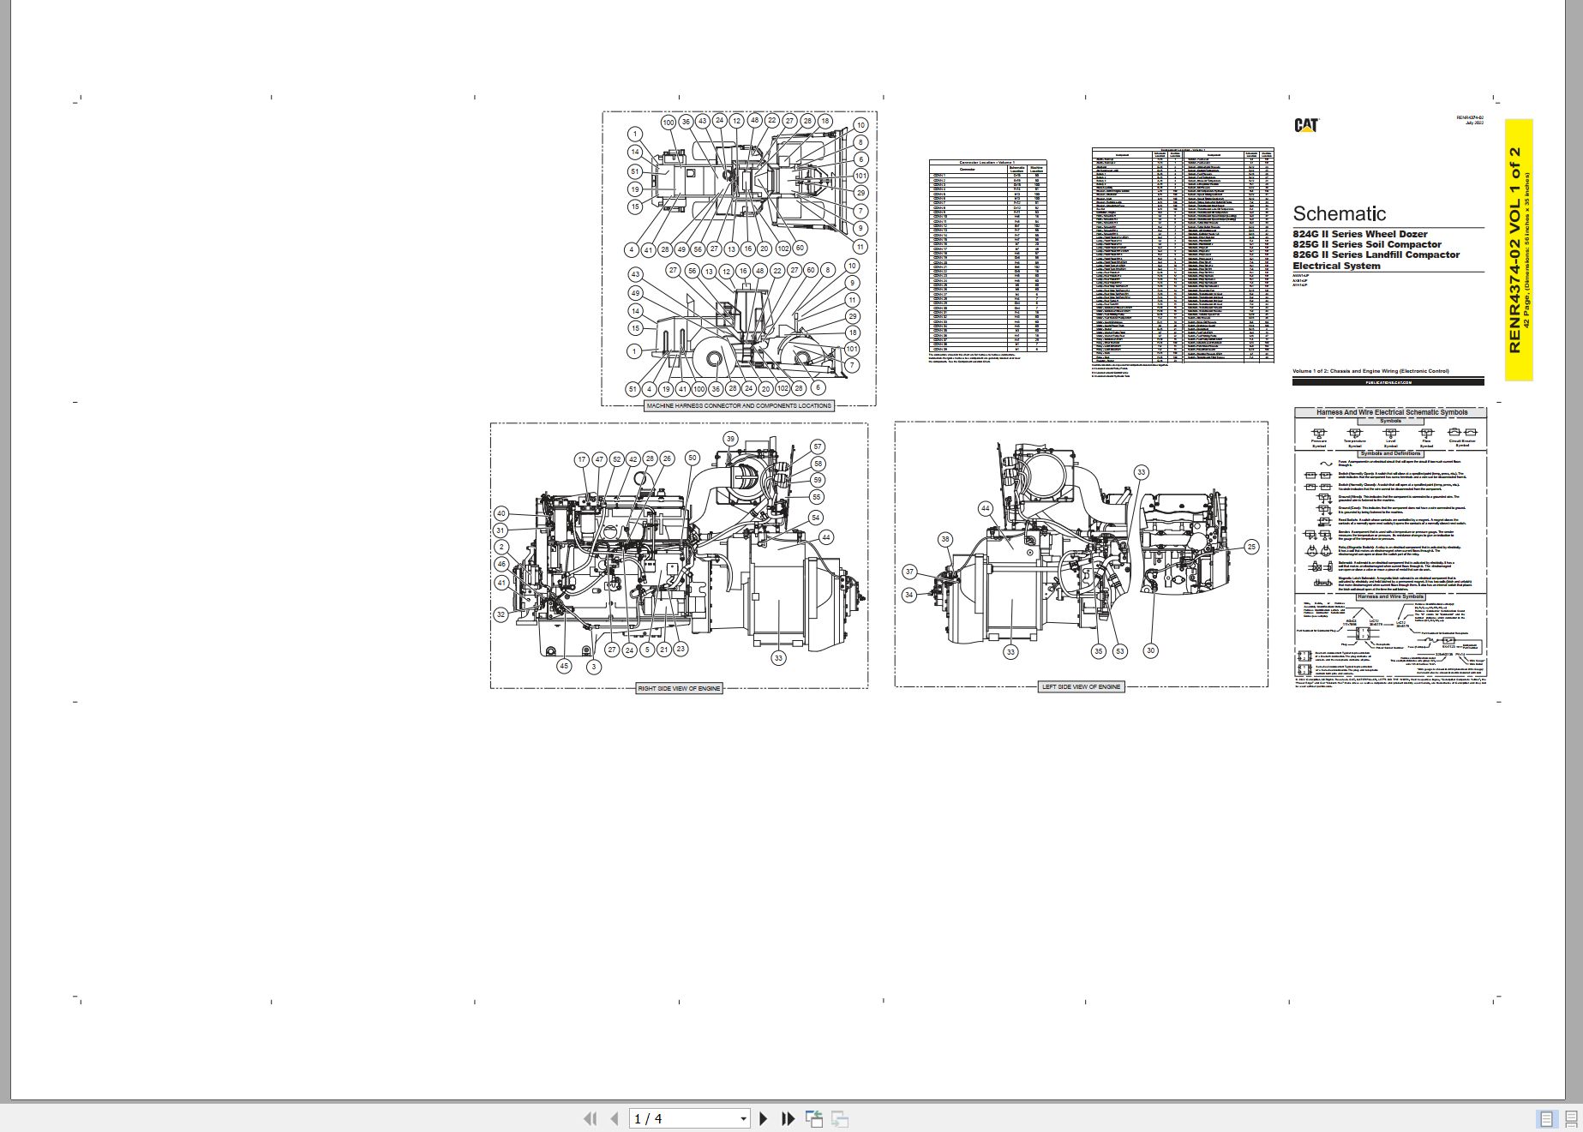Click 'Machine Harness Connector and Components Locations' caption
Screen dimensions: 1583x1132
tap(739, 405)
